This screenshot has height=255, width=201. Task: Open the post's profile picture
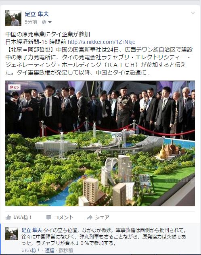tap(13, 18)
